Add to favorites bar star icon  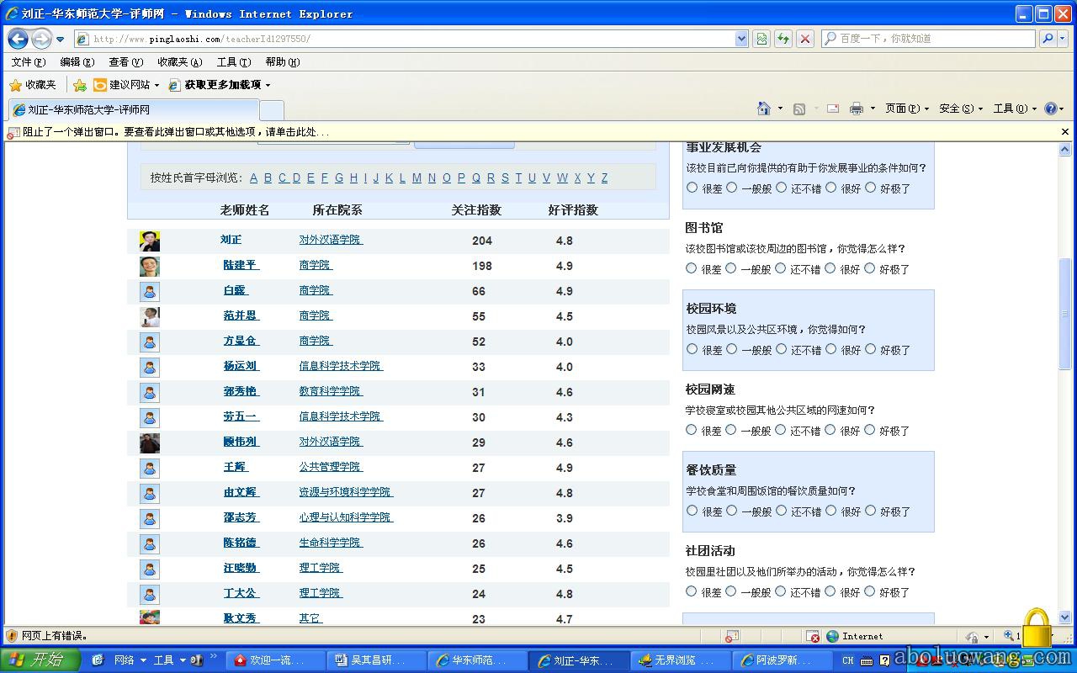[80, 85]
